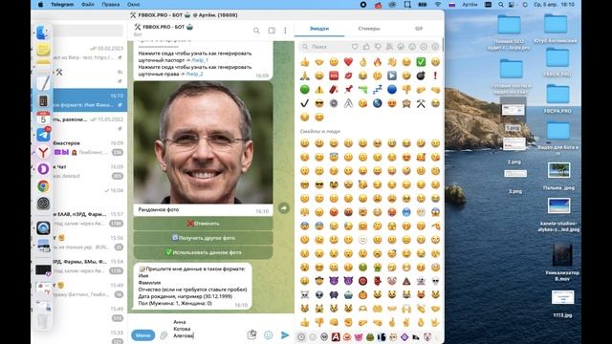612x344 pixels.
Task: Filter emoji by heart category icon
Action: click(355, 47)
